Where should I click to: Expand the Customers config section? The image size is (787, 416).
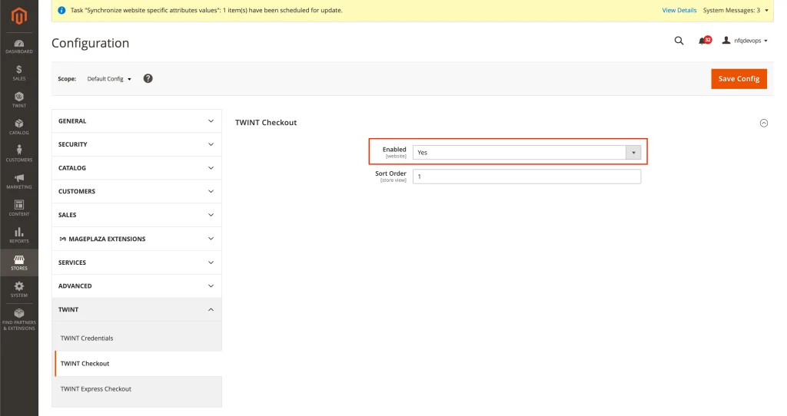(x=137, y=191)
